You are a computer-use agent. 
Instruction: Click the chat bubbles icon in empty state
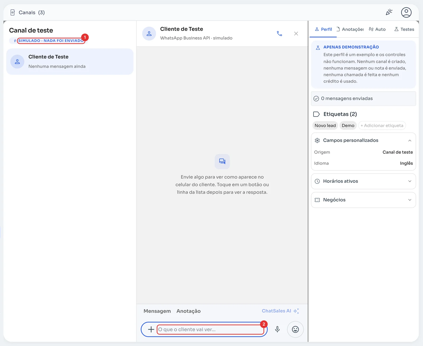222,161
